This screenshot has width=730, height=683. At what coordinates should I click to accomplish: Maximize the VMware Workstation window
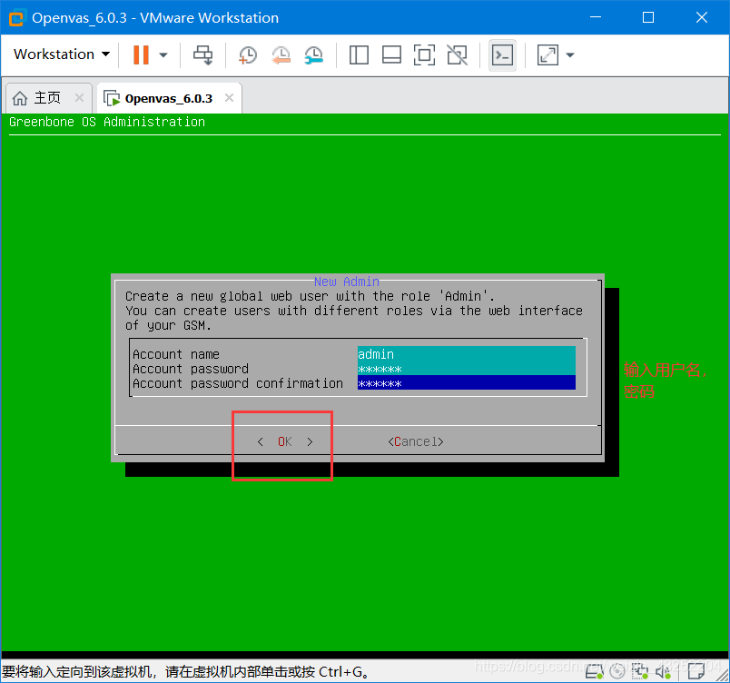click(x=648, y=17)
